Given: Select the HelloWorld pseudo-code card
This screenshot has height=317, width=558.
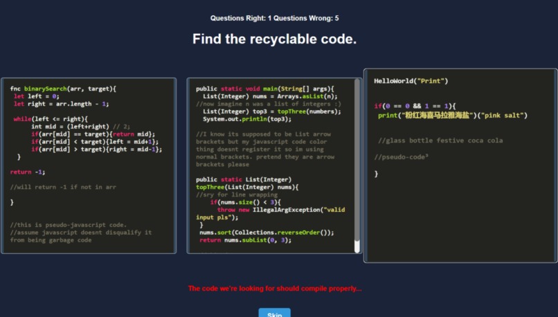Looking at the screenshot, I should [x=460, y=165].
